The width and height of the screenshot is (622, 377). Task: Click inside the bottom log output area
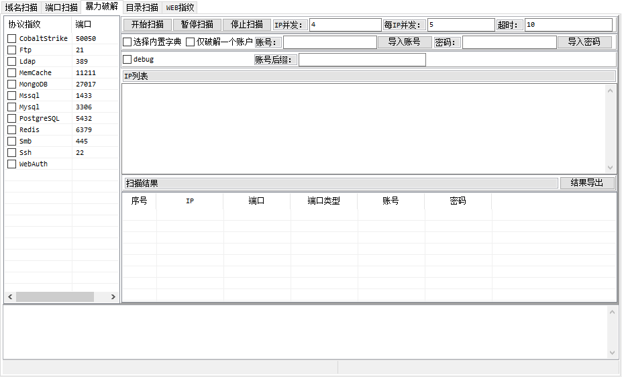[x=305, y=332]
